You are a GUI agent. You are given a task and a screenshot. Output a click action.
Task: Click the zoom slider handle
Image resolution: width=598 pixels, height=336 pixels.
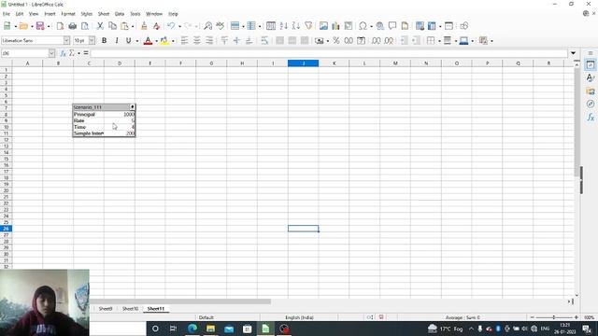554,317
